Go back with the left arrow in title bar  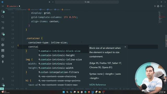point(50,2)
